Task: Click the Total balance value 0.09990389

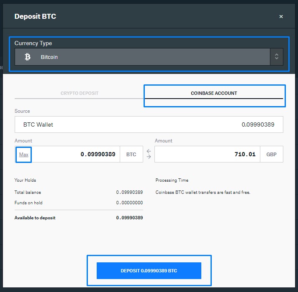Action: click(x=129, y=192)
